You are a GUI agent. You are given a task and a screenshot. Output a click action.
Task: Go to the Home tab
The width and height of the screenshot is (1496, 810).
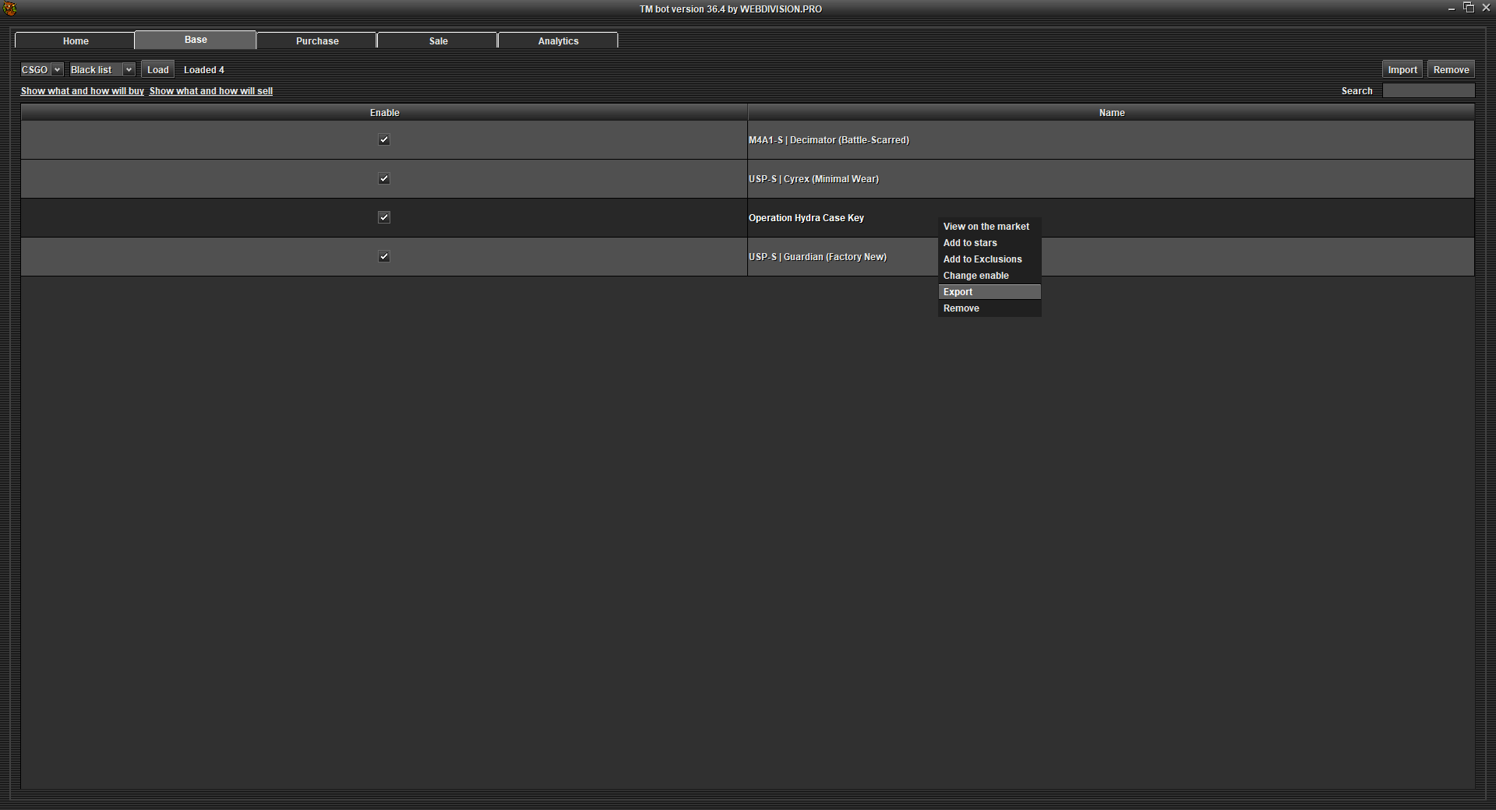pos(76,40)
